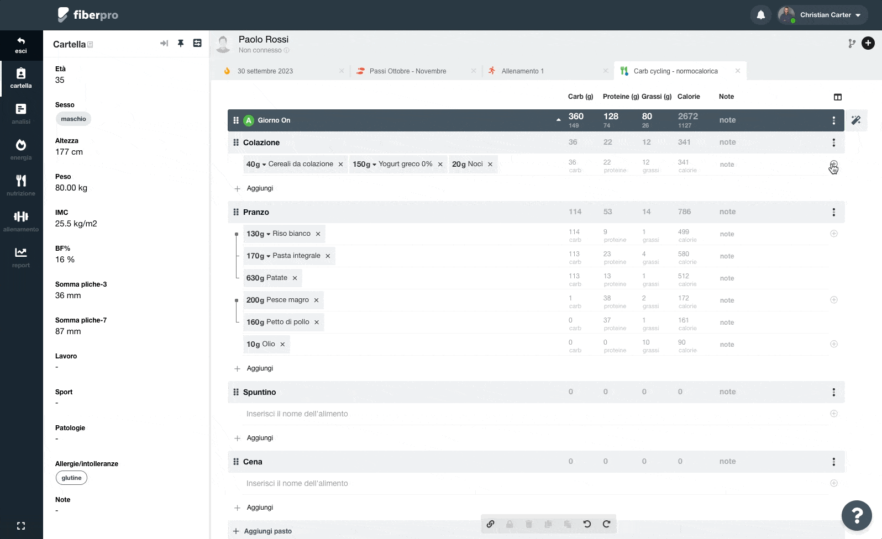
Task: Click the esci back arrow icon
Action: tap(21, 41)
